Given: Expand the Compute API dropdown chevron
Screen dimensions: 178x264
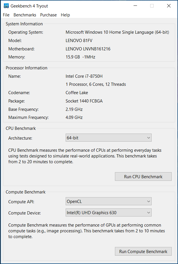Looking at the screenshot, I should point(148,201).
